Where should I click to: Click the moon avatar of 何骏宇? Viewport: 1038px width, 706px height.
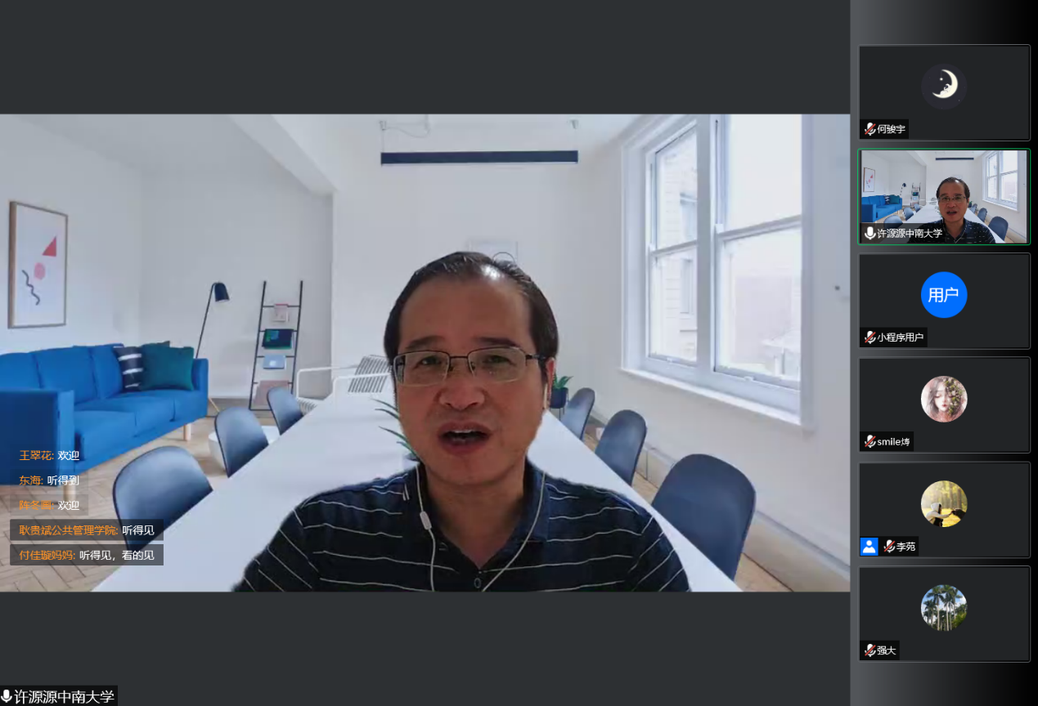[944, 87]
